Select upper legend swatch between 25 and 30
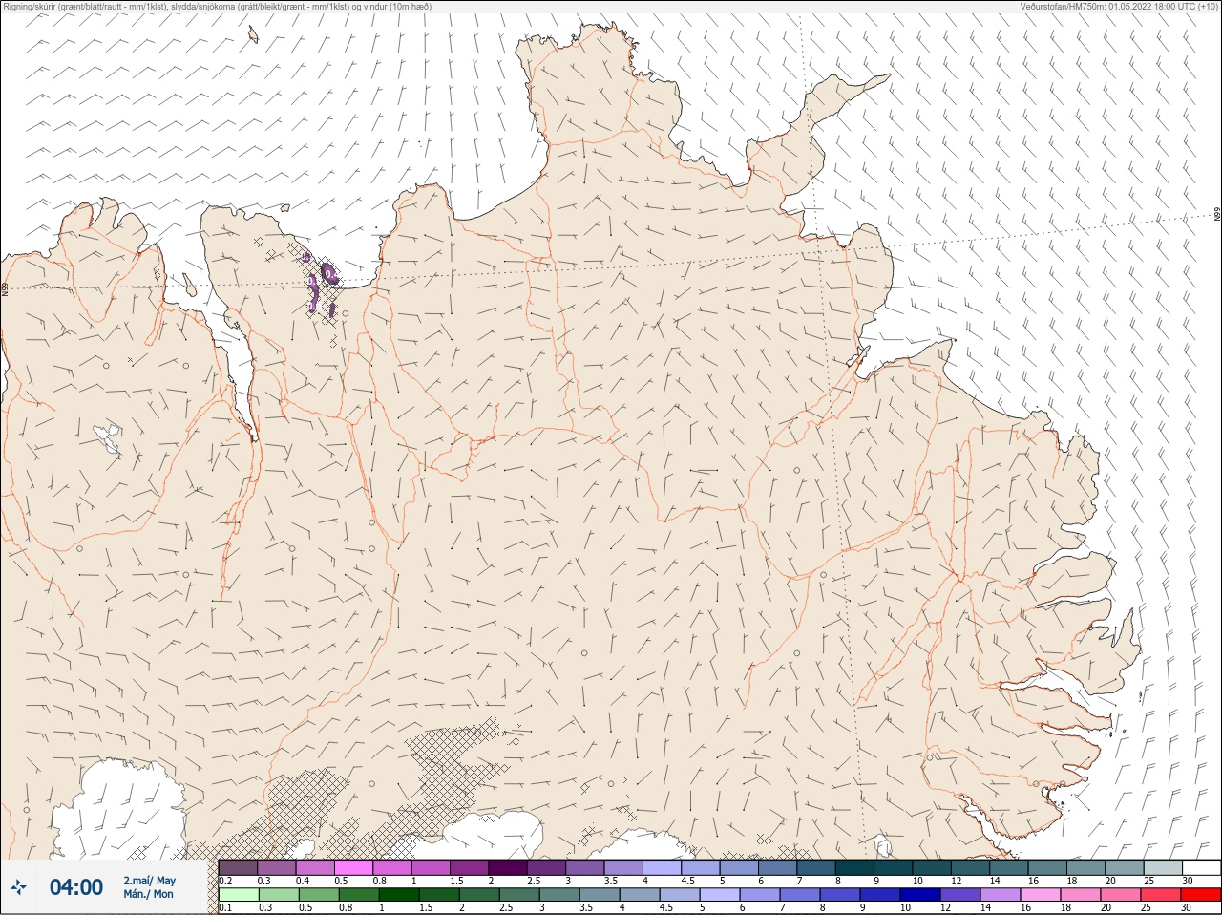The height and width of the screenshot is (915, 1222). pyautogui.click(x=1163, y=867)
